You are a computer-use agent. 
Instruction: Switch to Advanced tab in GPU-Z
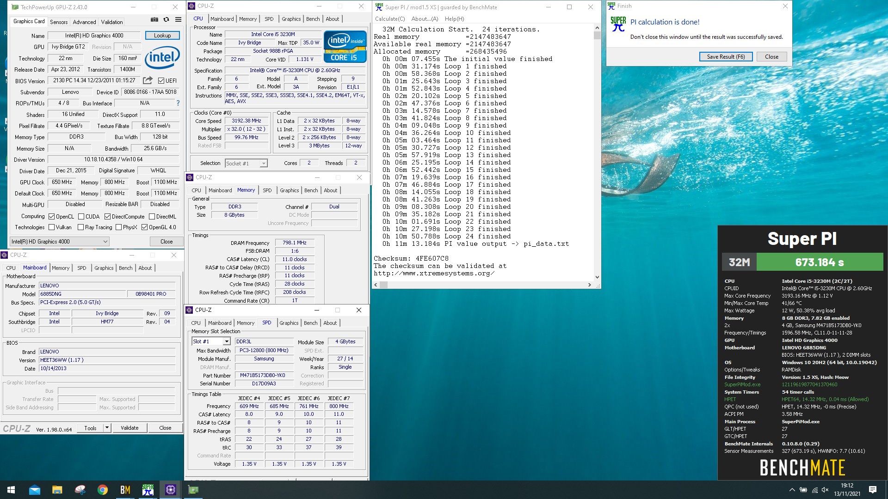84,22
